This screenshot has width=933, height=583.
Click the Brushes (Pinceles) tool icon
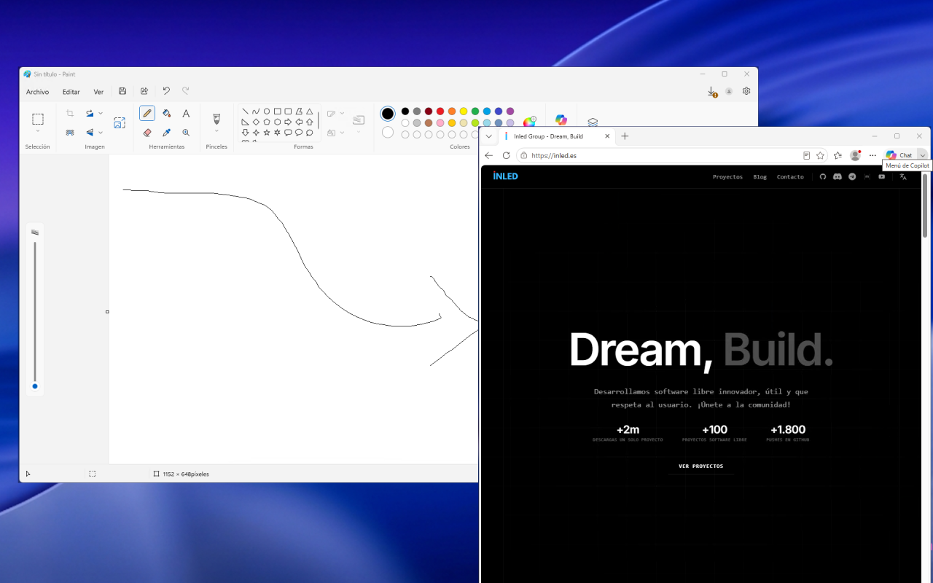[x=216, y=119]
